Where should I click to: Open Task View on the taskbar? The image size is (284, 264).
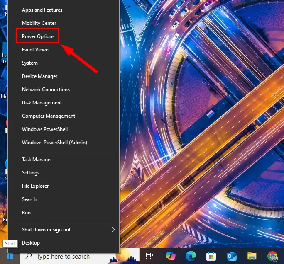[149, 256]
